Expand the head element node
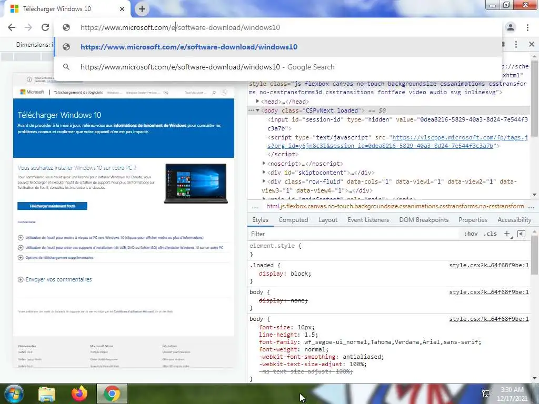Viewport: 539px width, 404px height. point(257,102)
